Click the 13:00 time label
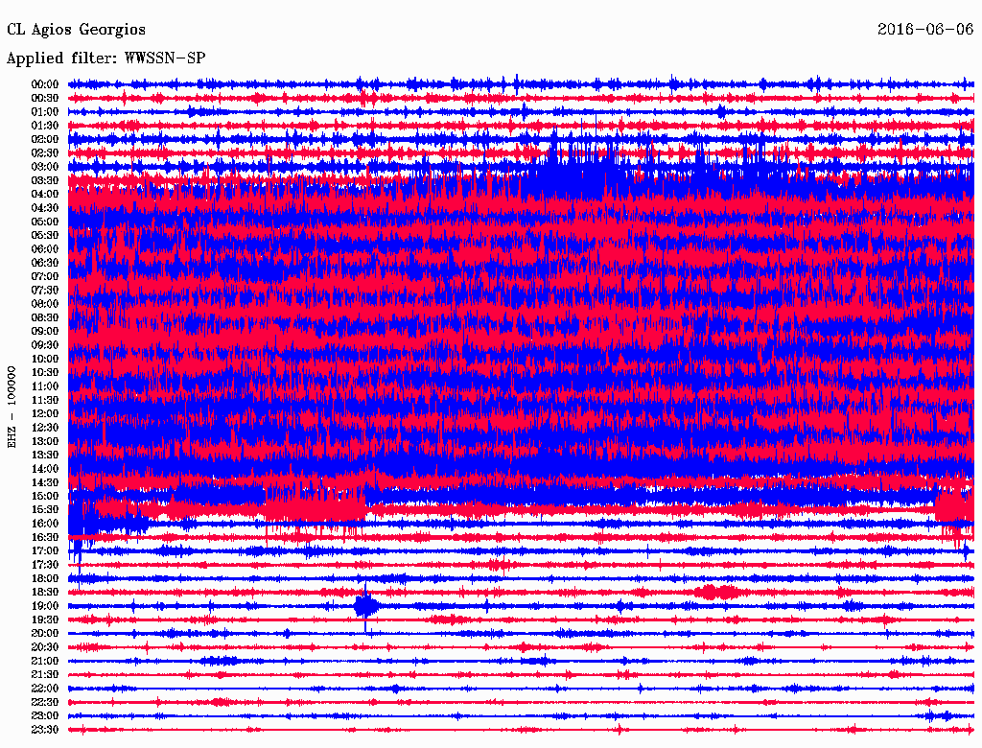The image size is (982, 748). (45, 441)
